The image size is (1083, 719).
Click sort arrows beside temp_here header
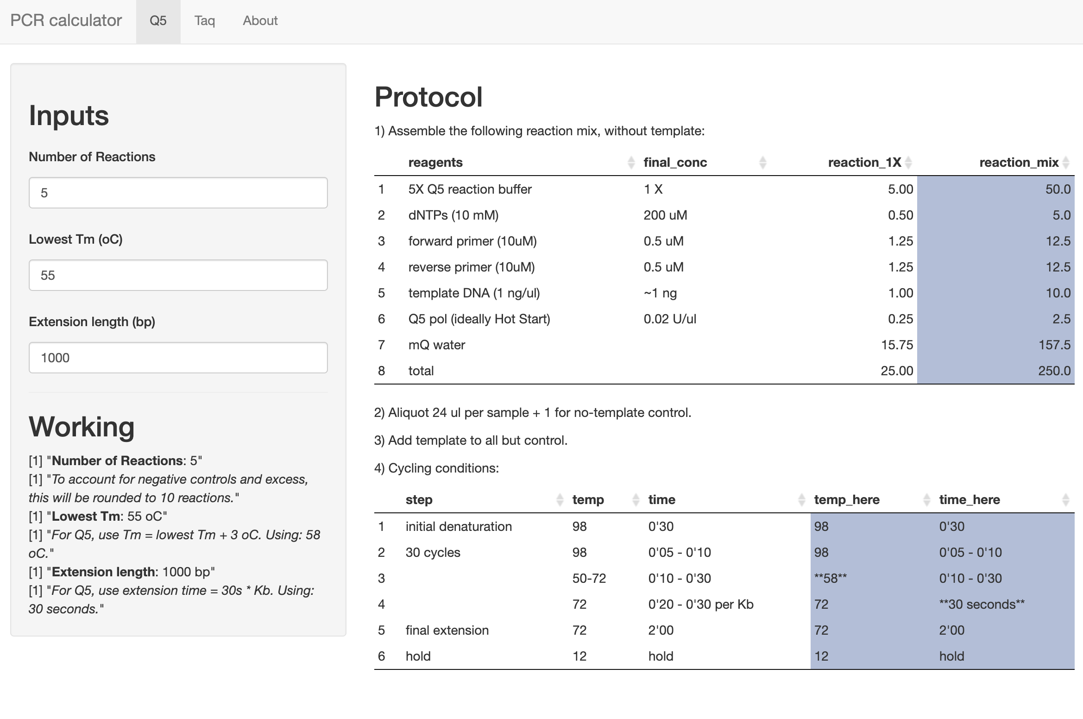coord(927,500)
